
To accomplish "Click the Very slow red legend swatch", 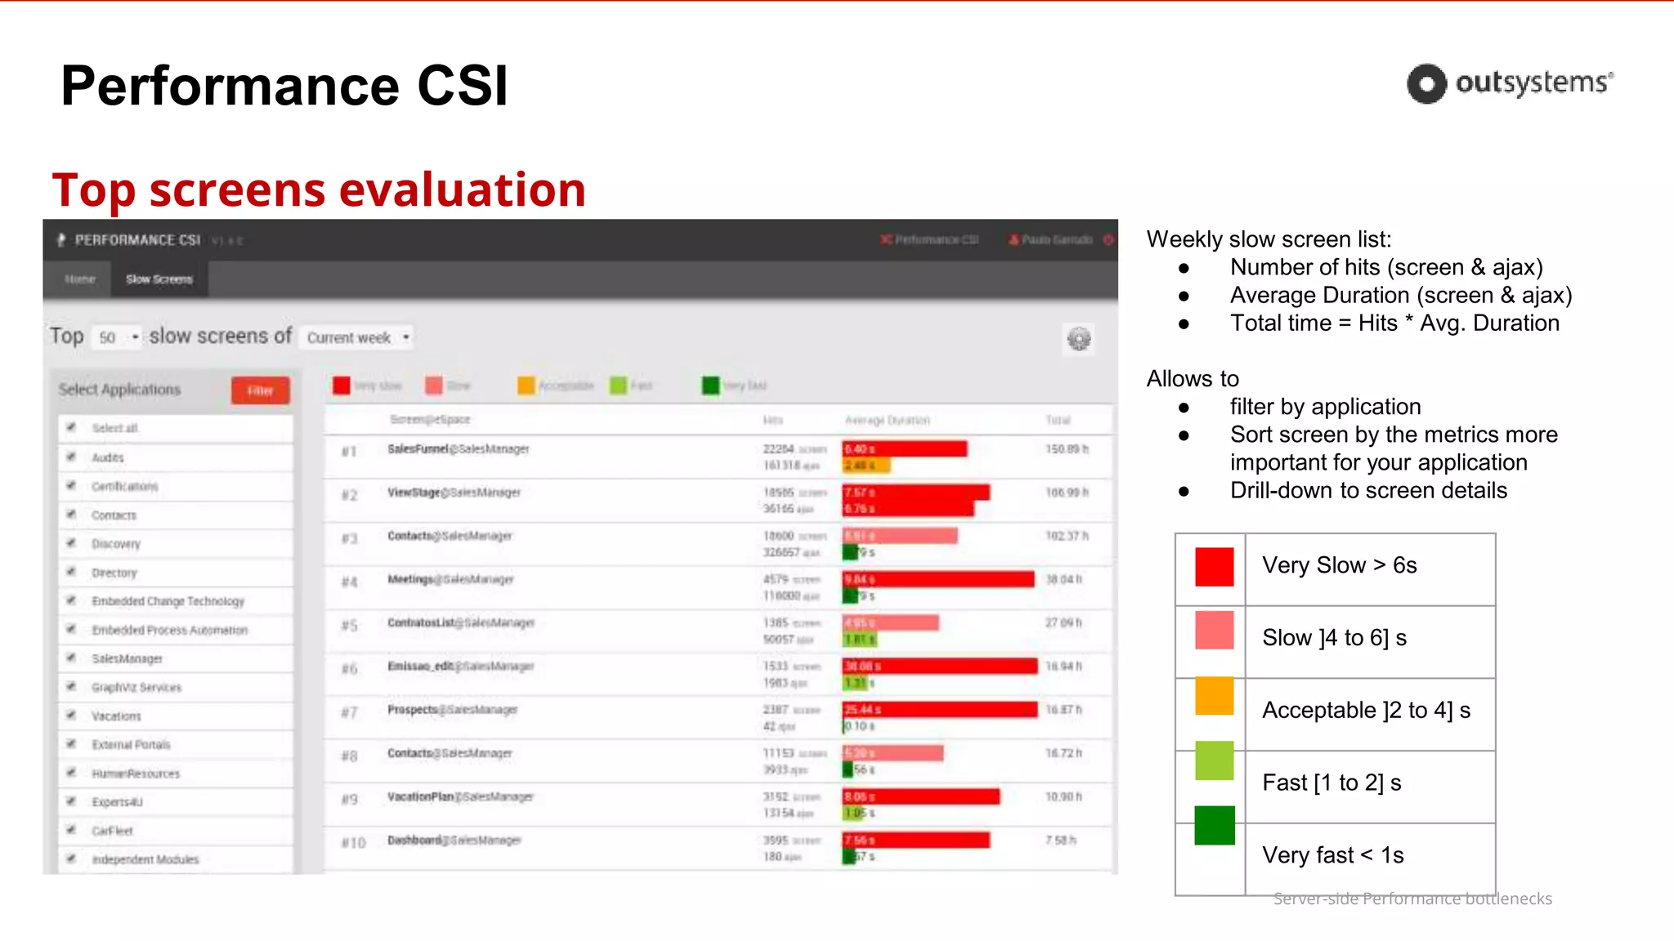I will [342, 385].
